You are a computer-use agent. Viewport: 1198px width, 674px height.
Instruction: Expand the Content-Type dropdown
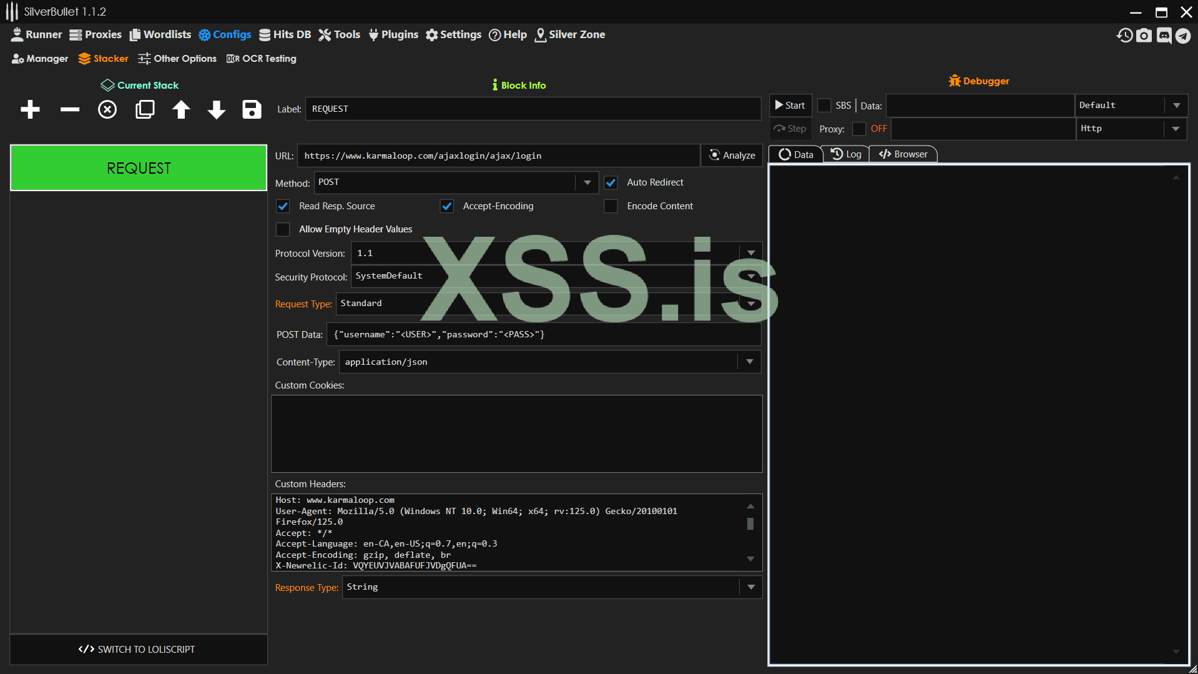pos(749,362)
